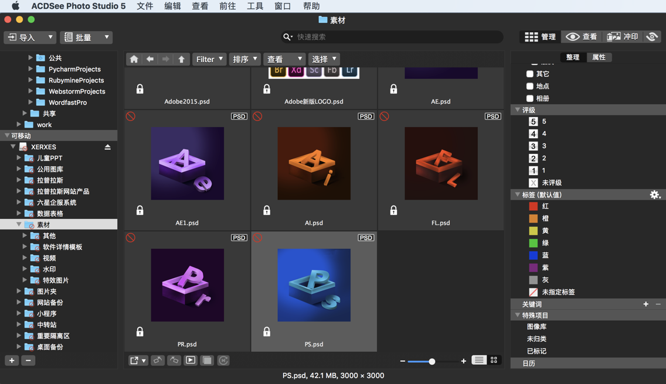666x384 pixels.
Task: Expand the 视频 folder in the sidebar
Action: [23, 258]
